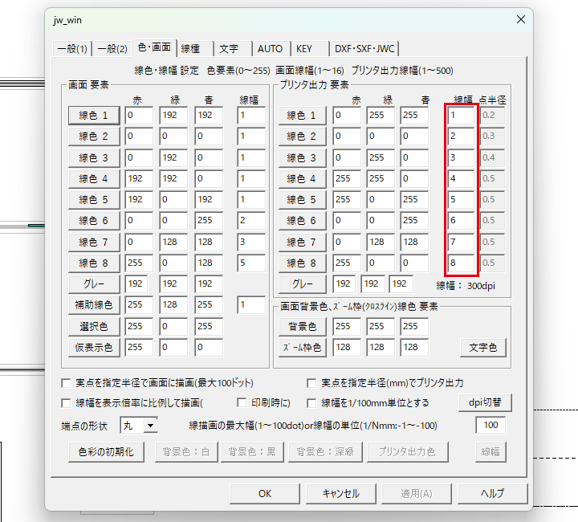This screenshot has width=578, height=522.
Task: Check 実点を指定半径(mm)でプリンタ出力 checkbox
Action: point(311,383)
